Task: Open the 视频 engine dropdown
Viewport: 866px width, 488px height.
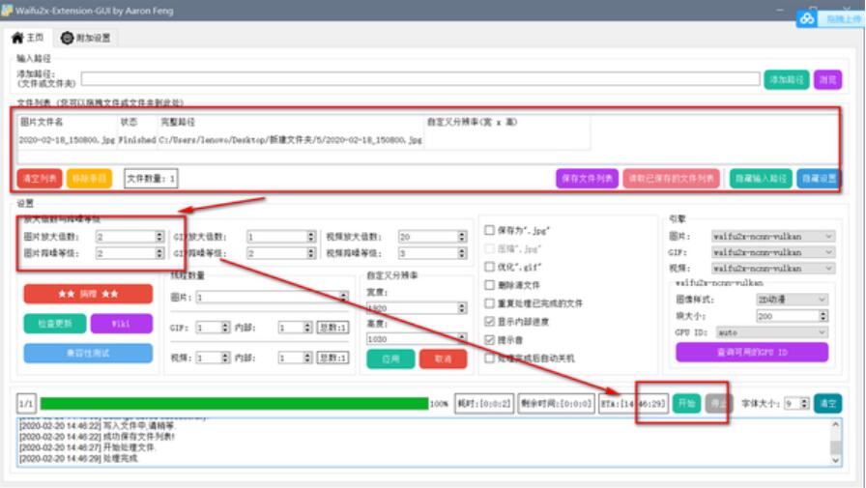Action: tap(773, 269)
